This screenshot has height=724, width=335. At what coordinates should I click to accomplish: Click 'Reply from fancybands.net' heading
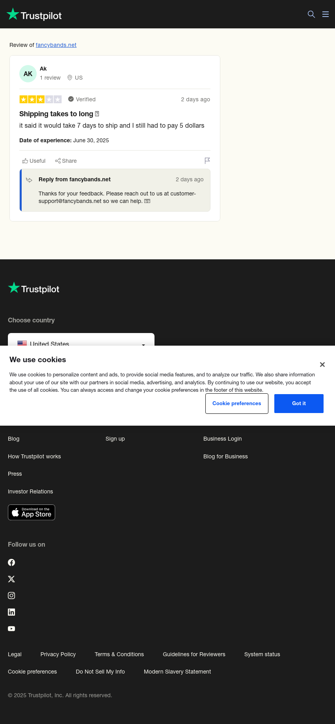pyautogui.click(x=74, y=179)
